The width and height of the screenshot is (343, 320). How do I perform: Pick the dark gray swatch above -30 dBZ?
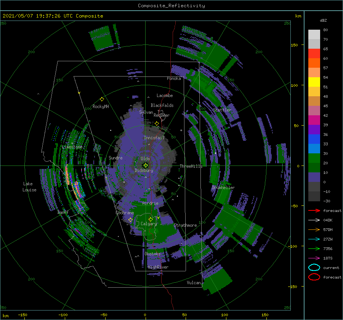pyautogui.click(x=314, y=196)
